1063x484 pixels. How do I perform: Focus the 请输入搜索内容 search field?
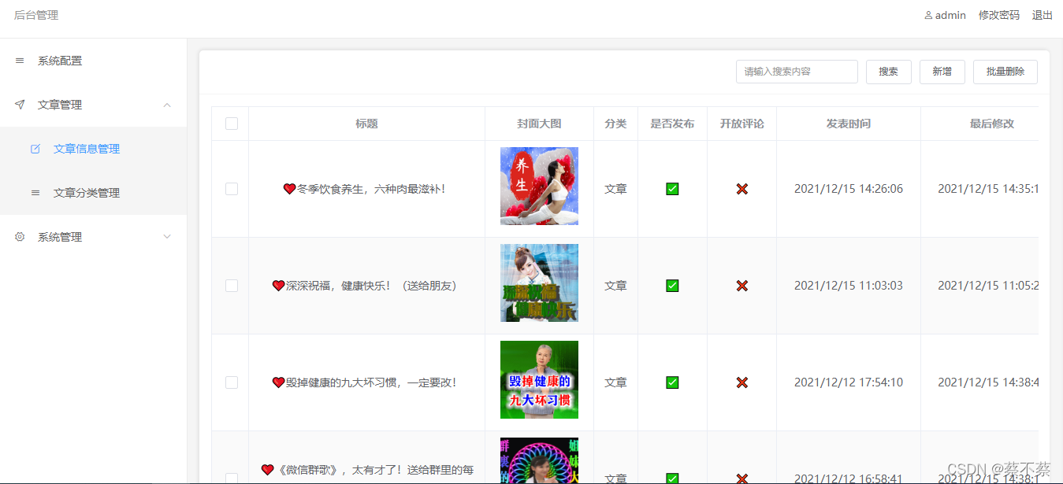[x=797, y=72]
